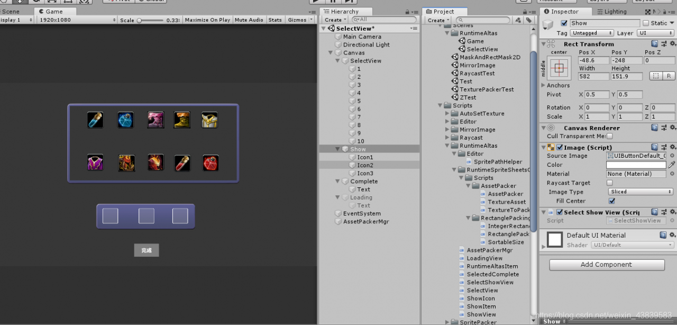Expand the AutoSetTexture folder in Project
The image size is (677, 325).
pyautogui.click(x=447, y=113)
